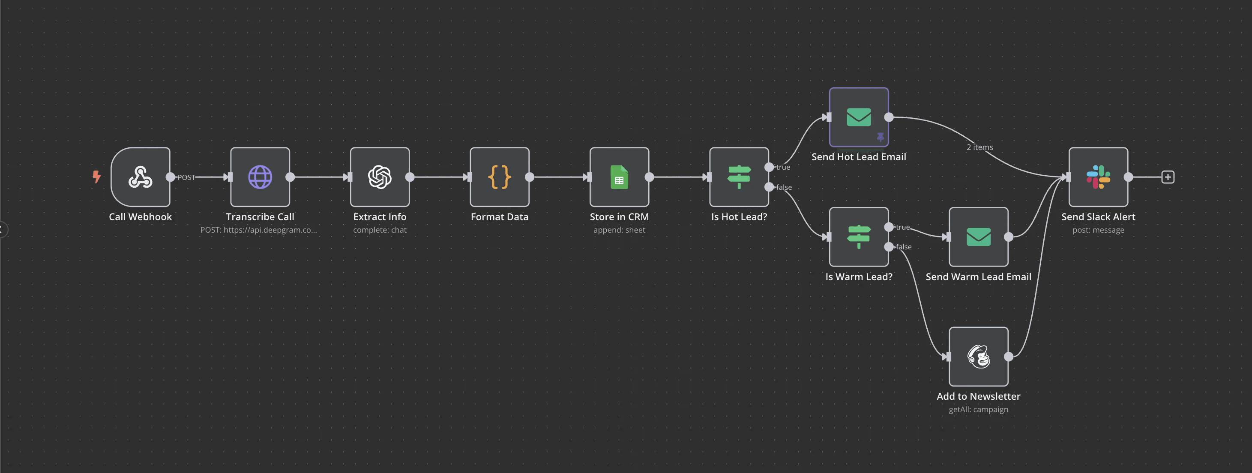Select the Send Hot Lead Email node
The image size is (1252, 473).
859,117
